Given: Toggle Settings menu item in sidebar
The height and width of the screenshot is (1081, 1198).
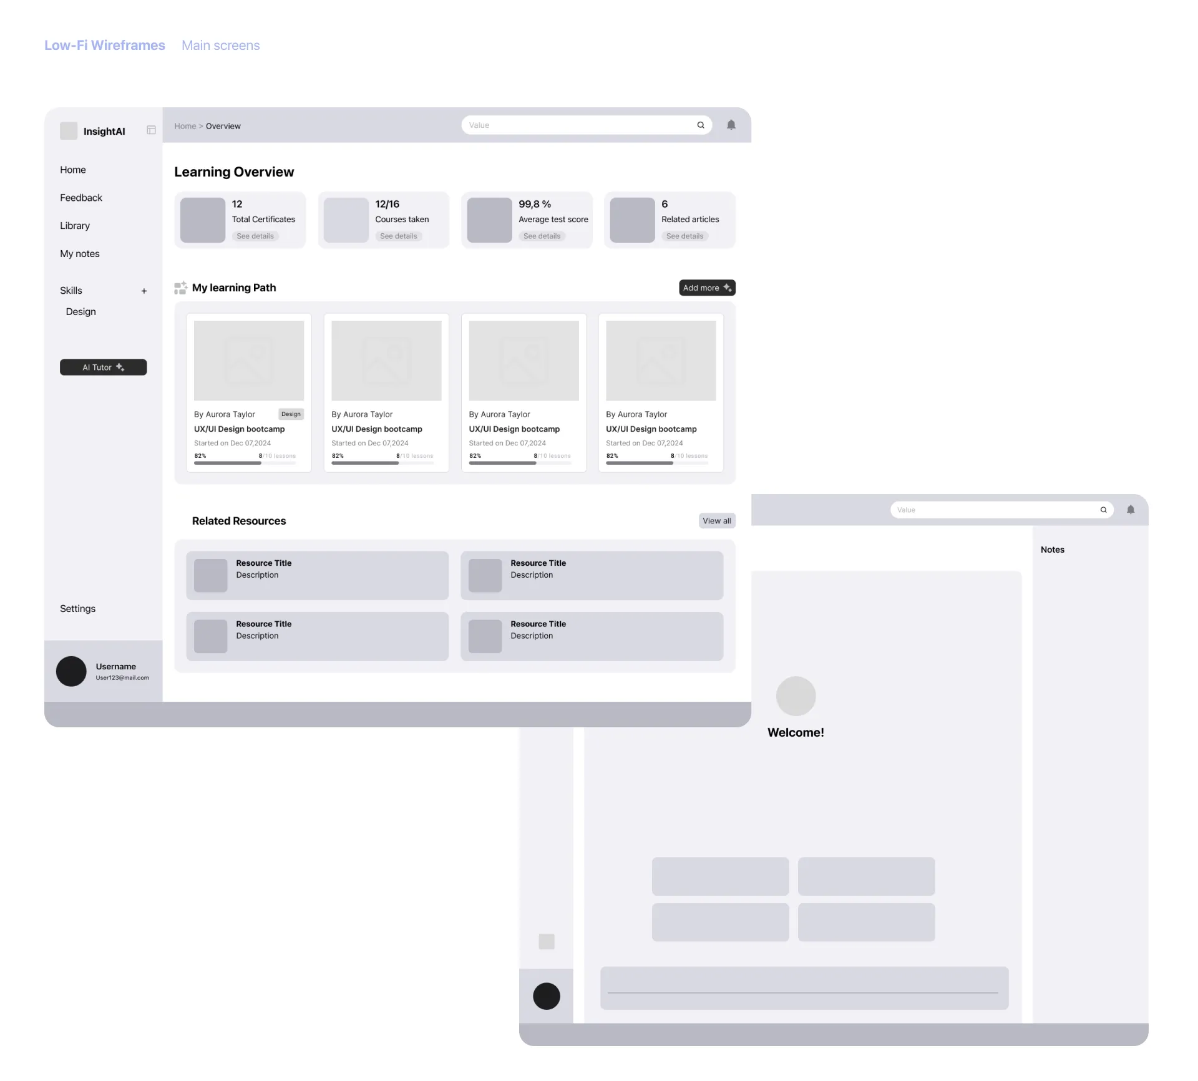Looking at the screenshot, I should click(x=77, y=608).
